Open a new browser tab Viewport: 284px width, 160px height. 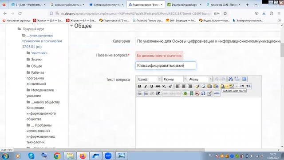click(x=247, y=4)
